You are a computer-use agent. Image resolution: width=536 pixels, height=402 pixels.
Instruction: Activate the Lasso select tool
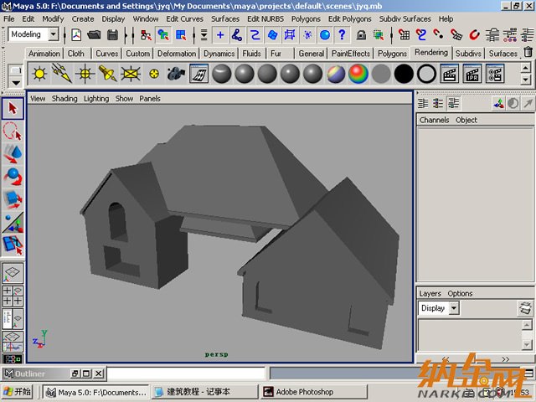(13, 131)
